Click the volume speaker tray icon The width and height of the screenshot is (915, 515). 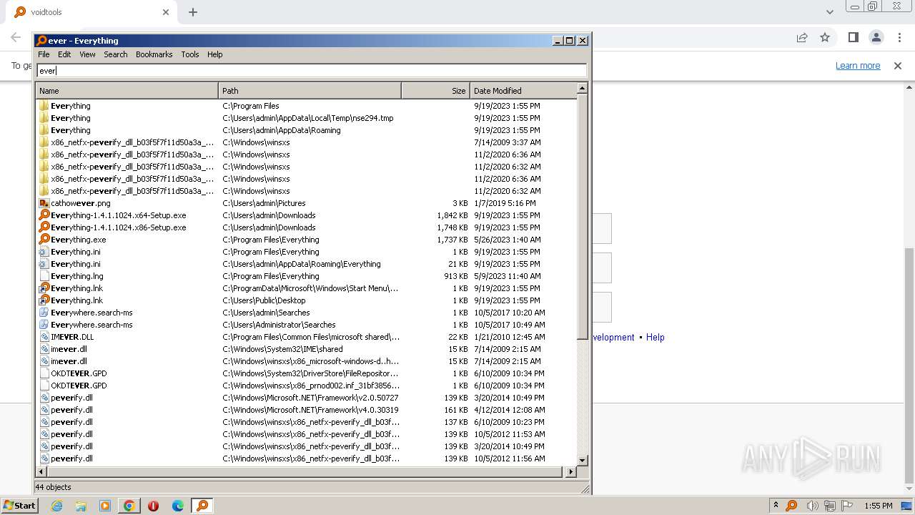pyautogui.click(x=811, y=506)
